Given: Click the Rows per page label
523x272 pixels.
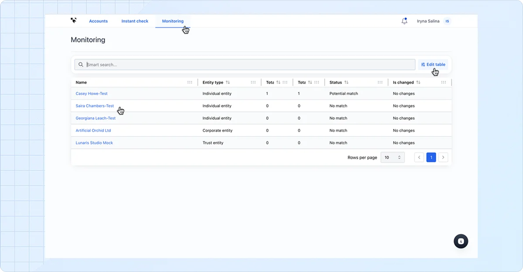Looking at the screenshot, I should tap(362, 158).
